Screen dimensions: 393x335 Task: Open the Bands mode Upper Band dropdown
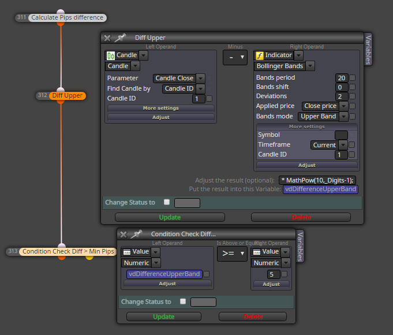pos(344,117)
